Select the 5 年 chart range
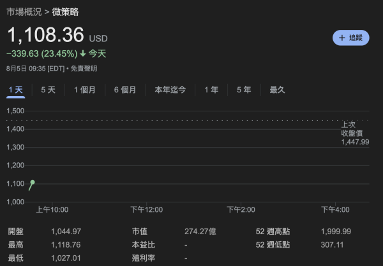Screen dimensions: 383x266 point(243,90)
